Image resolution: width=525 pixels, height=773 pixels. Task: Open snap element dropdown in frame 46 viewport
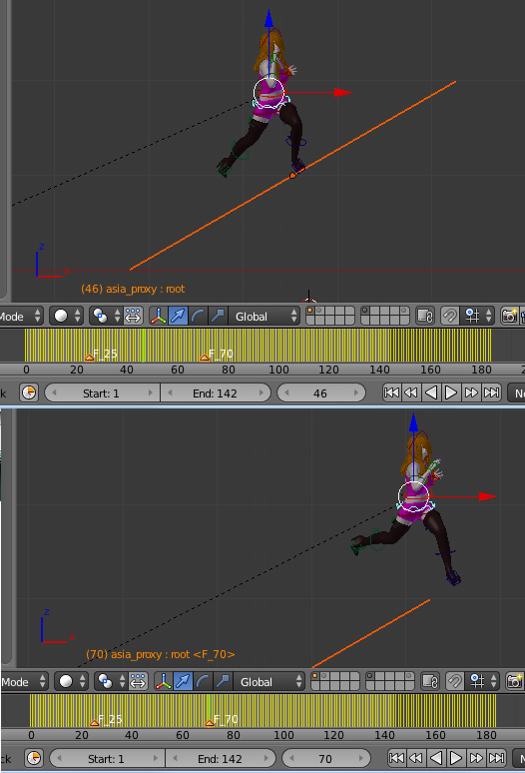pos(477,316)
